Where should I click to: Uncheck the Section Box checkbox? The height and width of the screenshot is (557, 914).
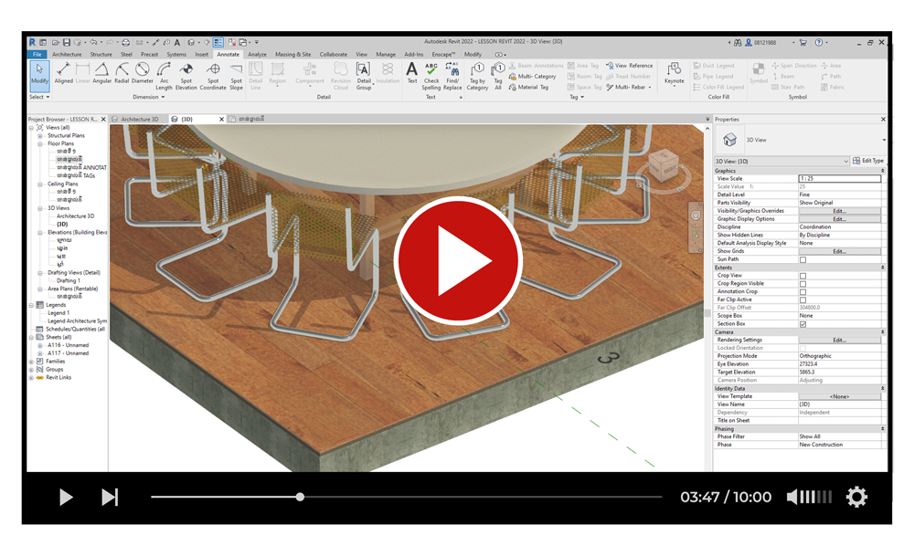coord(803,324)
